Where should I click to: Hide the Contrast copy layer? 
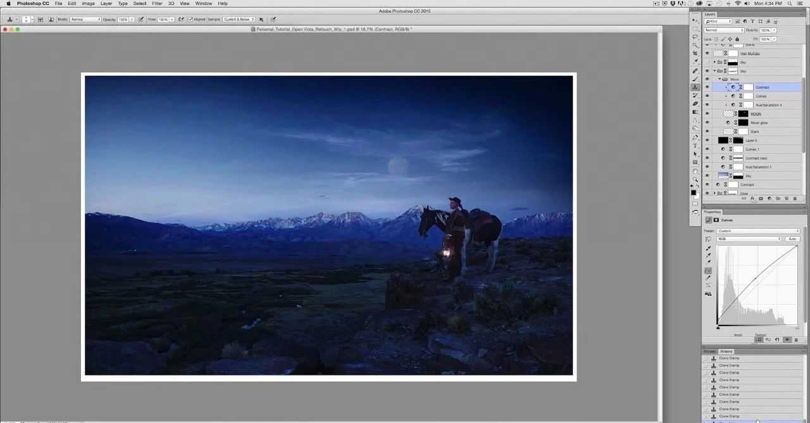[707, 158]
